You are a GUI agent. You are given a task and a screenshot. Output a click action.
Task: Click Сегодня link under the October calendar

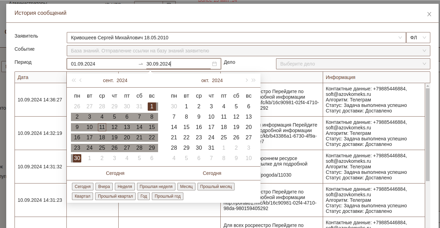(x=212, y=173)
